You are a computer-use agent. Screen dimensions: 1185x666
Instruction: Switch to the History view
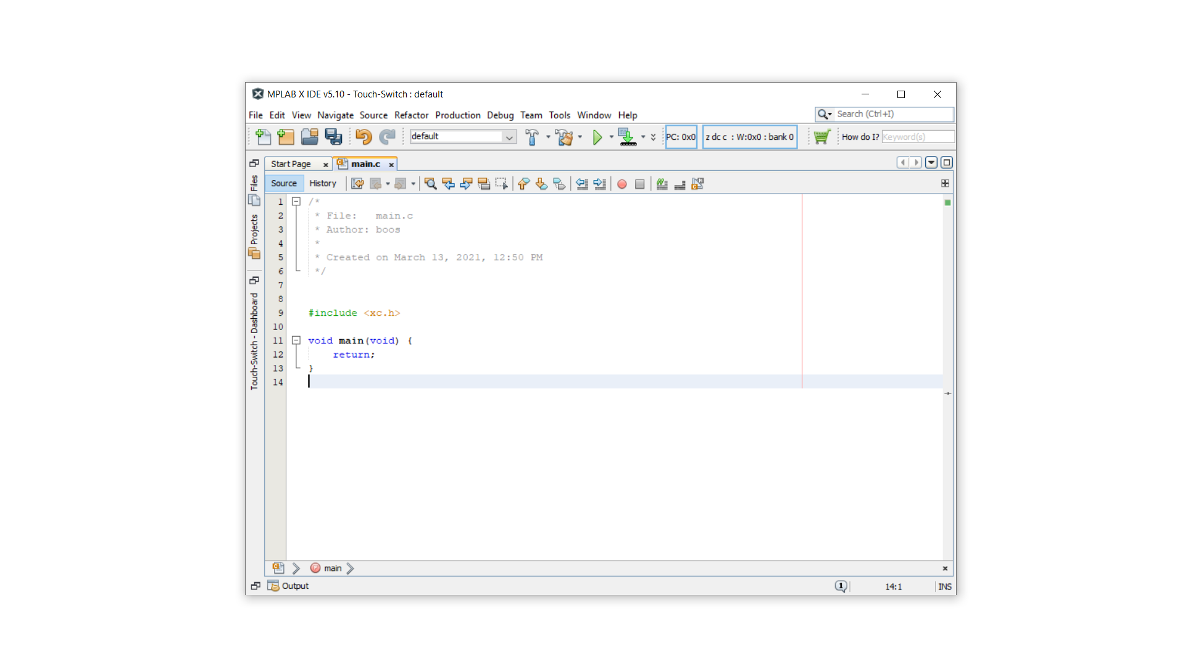tap(323, 184)
